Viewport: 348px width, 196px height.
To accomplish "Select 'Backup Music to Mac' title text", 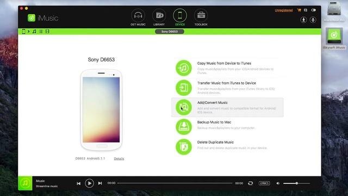I will tap(214, 122).
